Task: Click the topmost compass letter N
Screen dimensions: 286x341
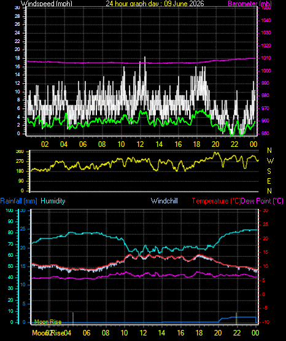Action: (269, 151)
